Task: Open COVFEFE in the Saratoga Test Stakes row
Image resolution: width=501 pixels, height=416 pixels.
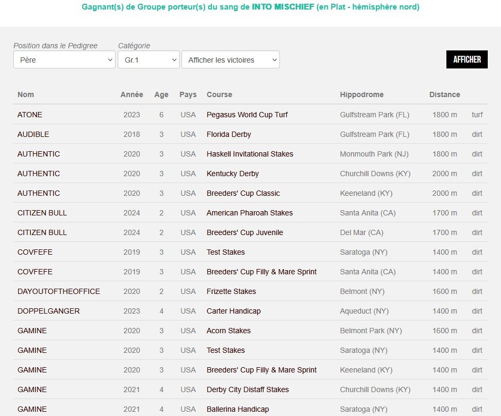Action: [35, 252]
